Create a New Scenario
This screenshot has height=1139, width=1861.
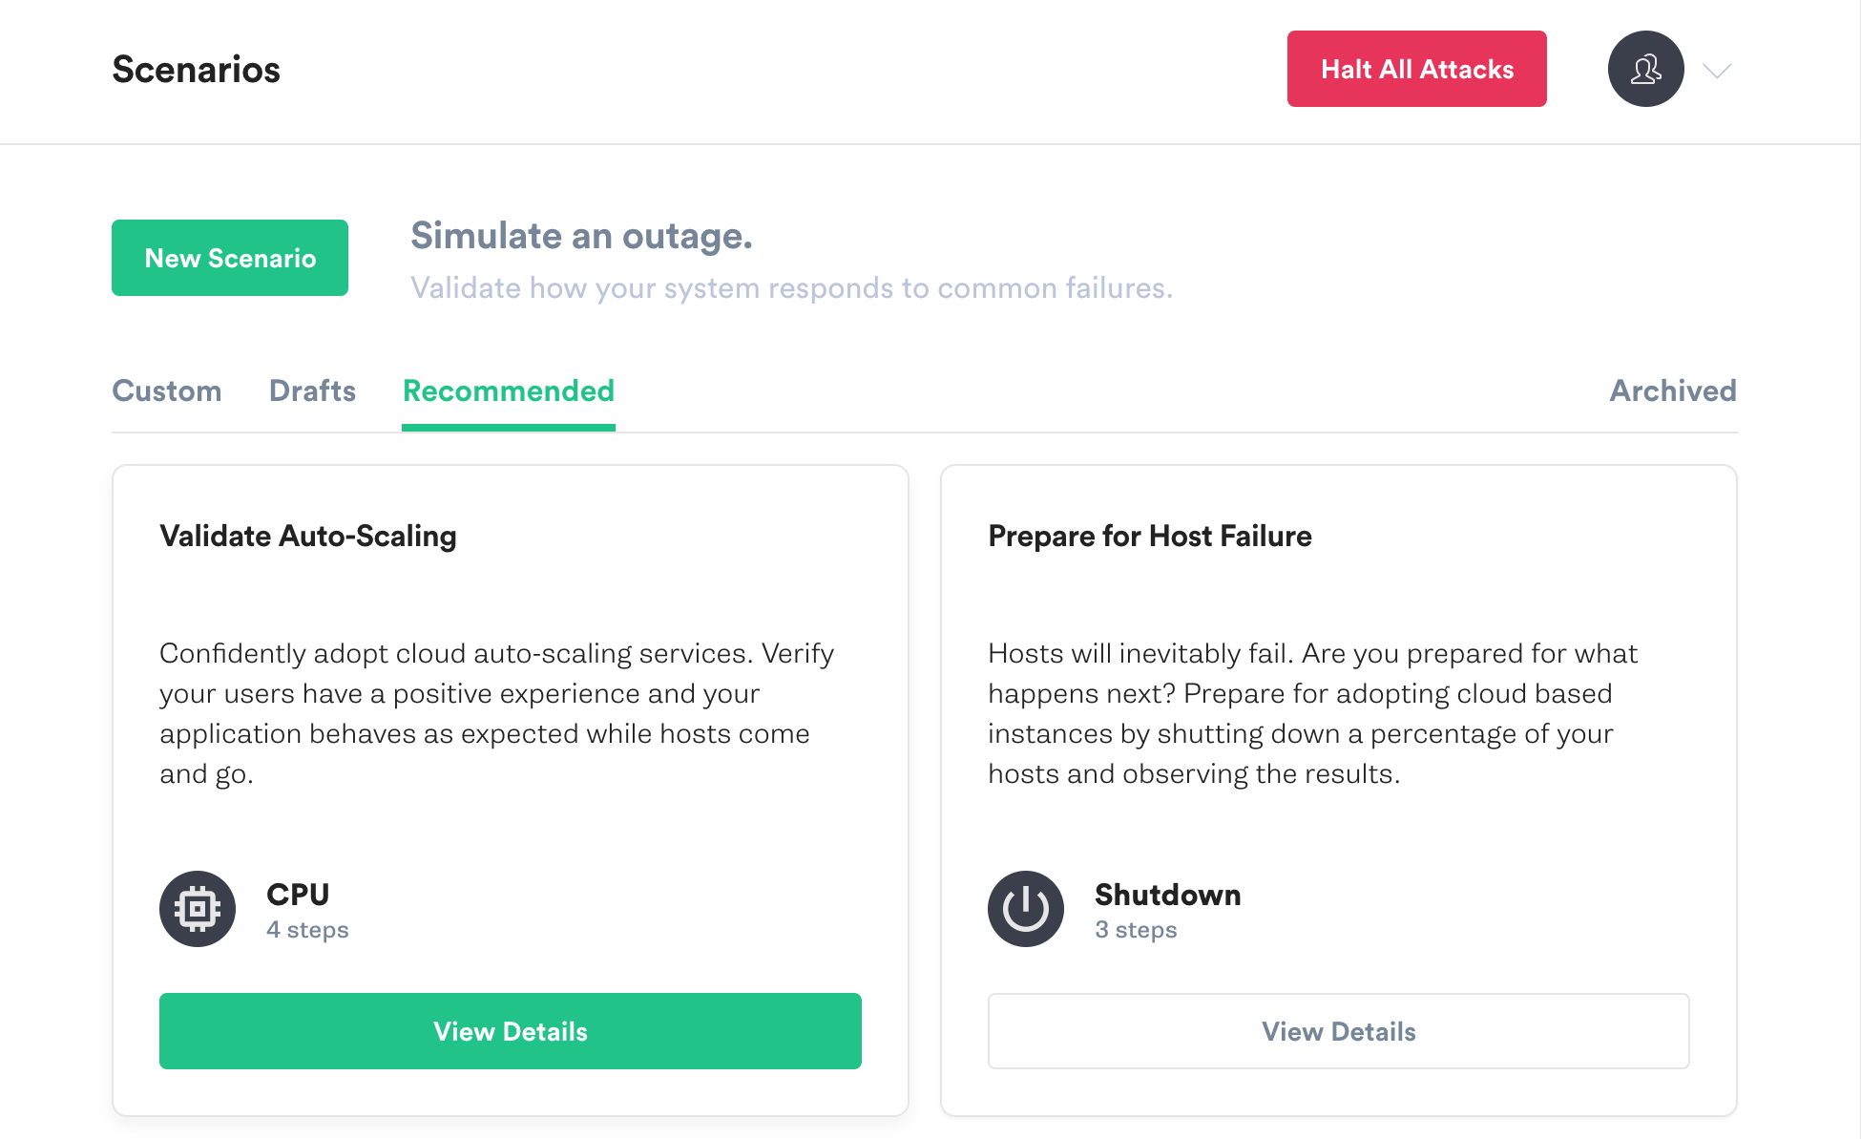(x=230, y=258)
